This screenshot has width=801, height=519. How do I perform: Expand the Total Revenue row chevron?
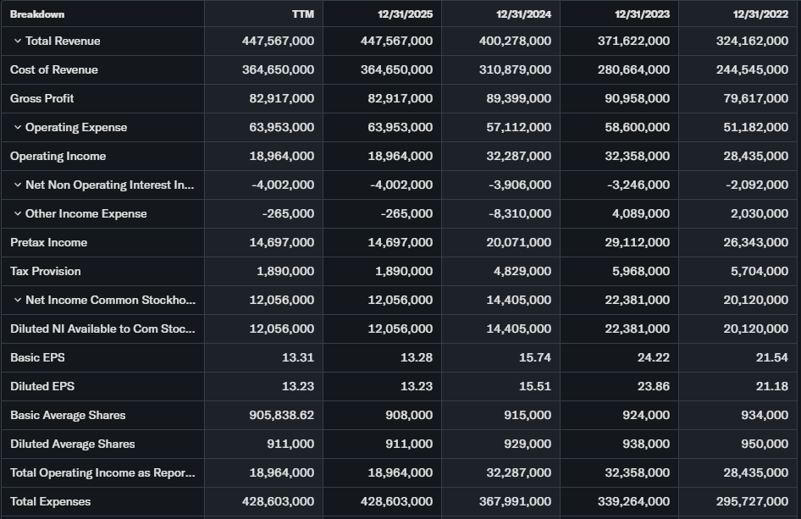pyautogui.click(x=17, y=41)
